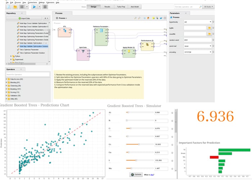Click the simulator panel vertical scrollbar

tap(176, 140)
